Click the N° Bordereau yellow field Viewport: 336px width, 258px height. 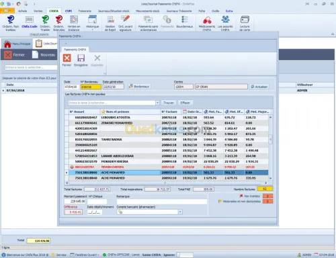tap(91, 87)
